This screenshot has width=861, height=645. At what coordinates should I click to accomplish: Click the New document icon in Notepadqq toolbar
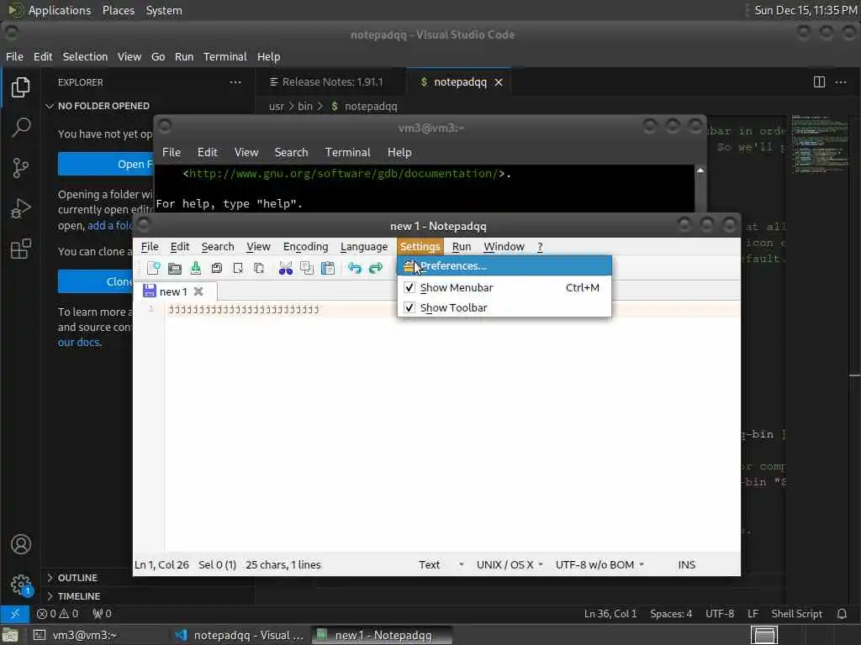pyautogui.click(x=154, y=268)
